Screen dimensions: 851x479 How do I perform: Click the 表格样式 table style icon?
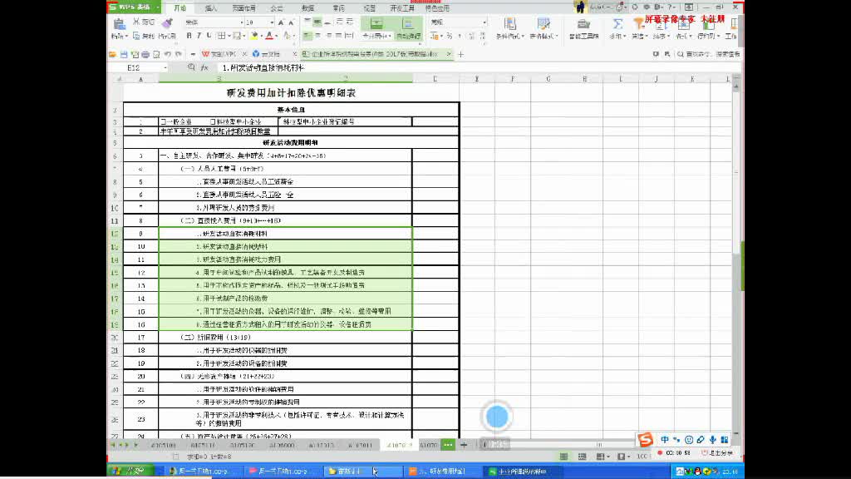click(x=544, y=23)
